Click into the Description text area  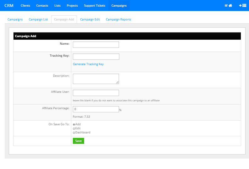click(96, 79)
